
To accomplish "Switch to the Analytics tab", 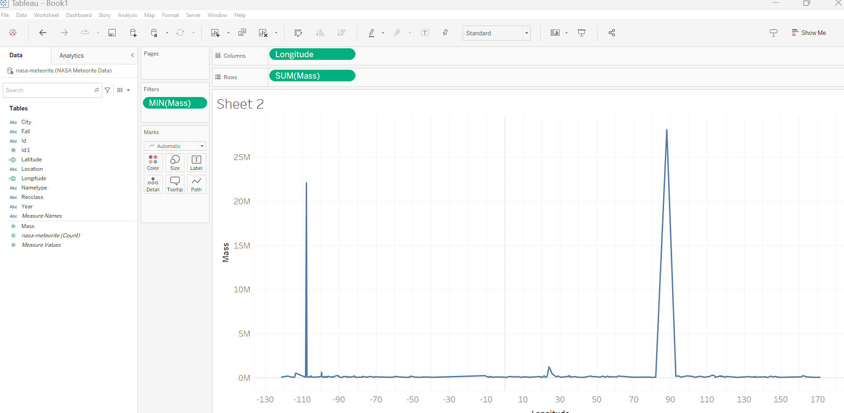I will click(71, 55).
